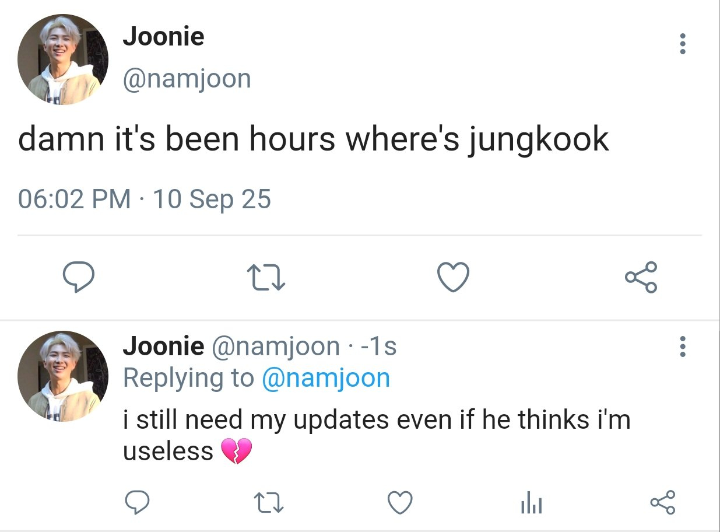Open main tweet's three-dot menu
The height and width of the screenshot is (532, 720).
pos(683,44)
